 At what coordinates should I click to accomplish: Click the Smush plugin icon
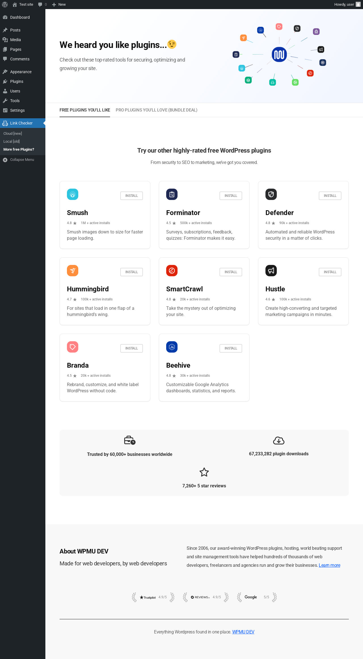(x=73, y=194)
